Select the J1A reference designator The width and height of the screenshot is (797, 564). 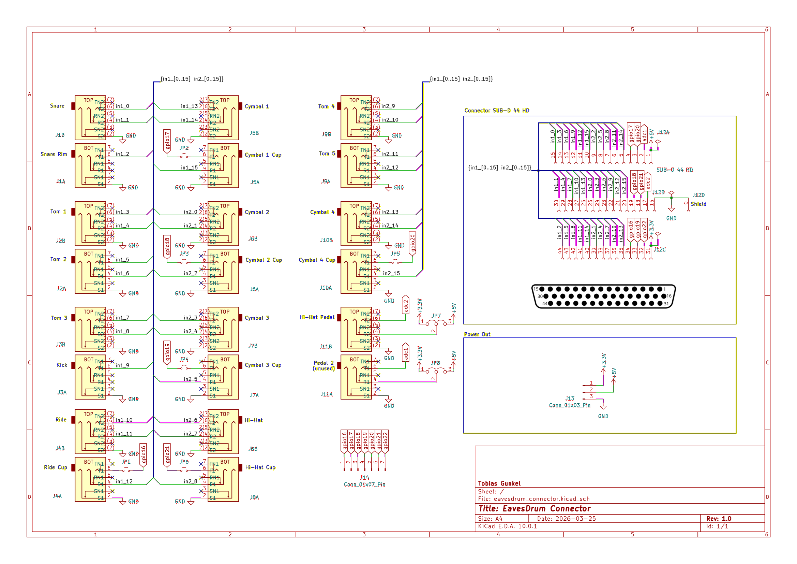61,182
